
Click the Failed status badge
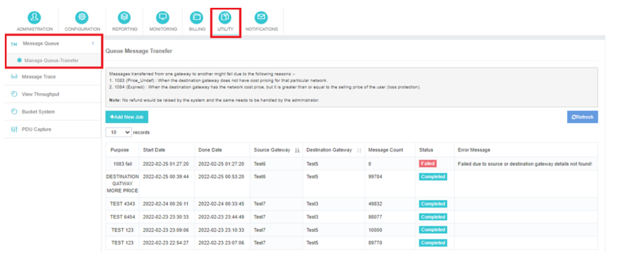[x=428, y=164]
